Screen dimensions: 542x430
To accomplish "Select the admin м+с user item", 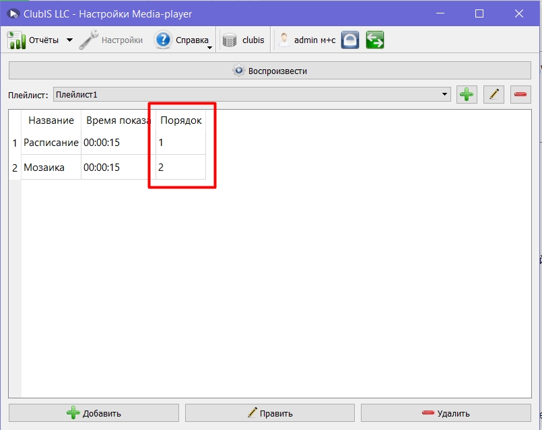I will 307,40.
